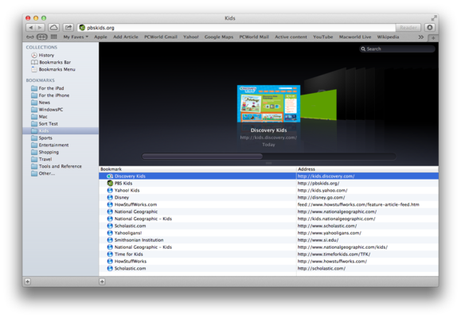Viewport: 461px width, 318px height.
Task: Open the YouTube bookmark
Action: pos(322,37)
